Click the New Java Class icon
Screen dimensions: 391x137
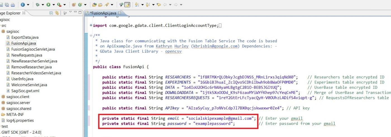[80, 4]
